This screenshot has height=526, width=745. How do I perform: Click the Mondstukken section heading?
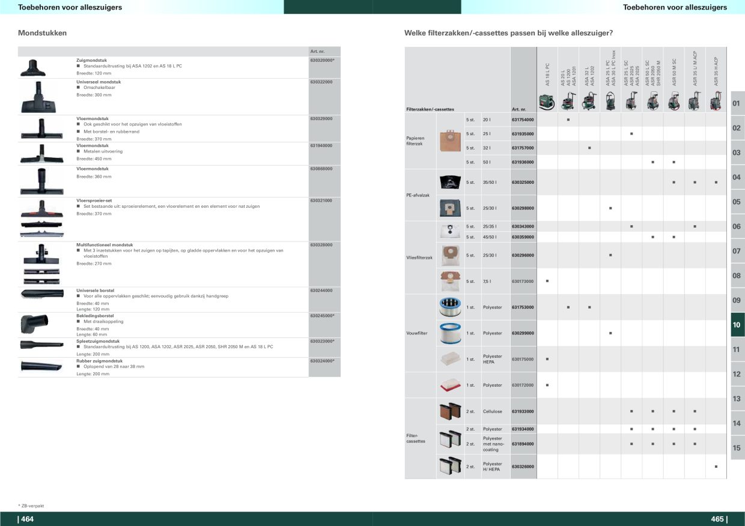pyautogui.click(x=43, y=32)
